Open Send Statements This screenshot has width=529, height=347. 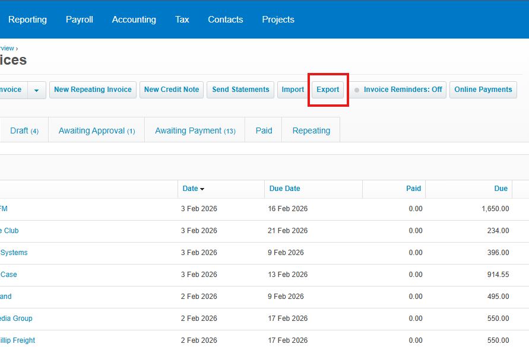(240, 90)
